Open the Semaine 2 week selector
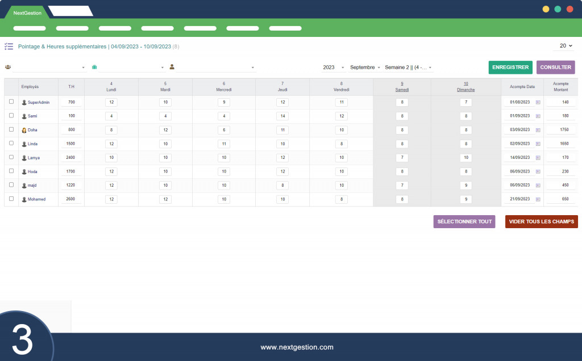The height and width of the screenshot is (361, 582). click(408, 68)
